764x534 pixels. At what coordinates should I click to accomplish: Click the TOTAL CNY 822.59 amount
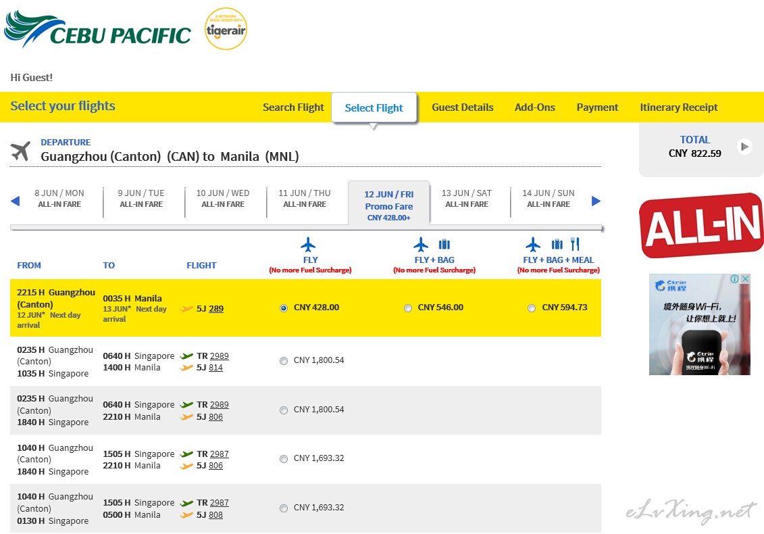(695, 153)
